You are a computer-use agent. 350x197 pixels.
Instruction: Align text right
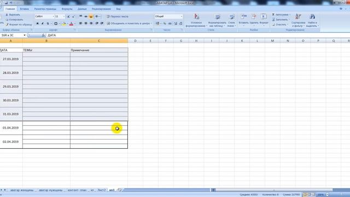[91, 23]
